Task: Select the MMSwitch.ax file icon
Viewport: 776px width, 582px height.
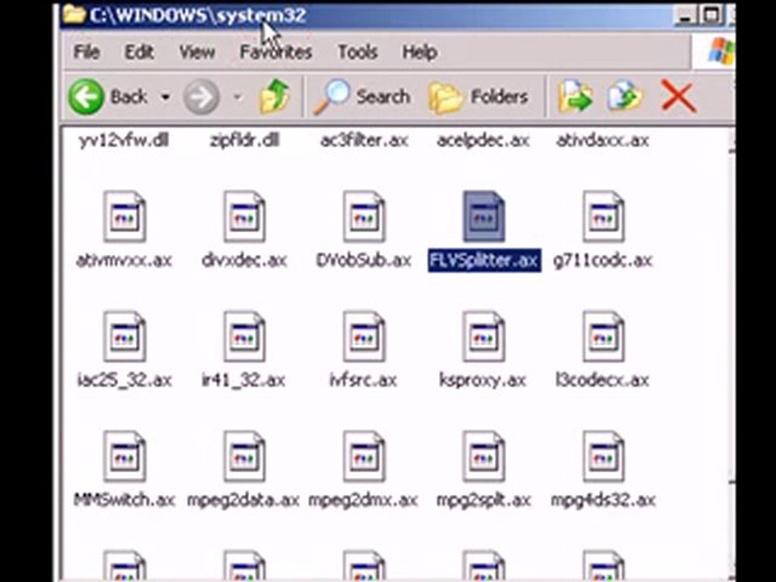Action: coord(124,456)
